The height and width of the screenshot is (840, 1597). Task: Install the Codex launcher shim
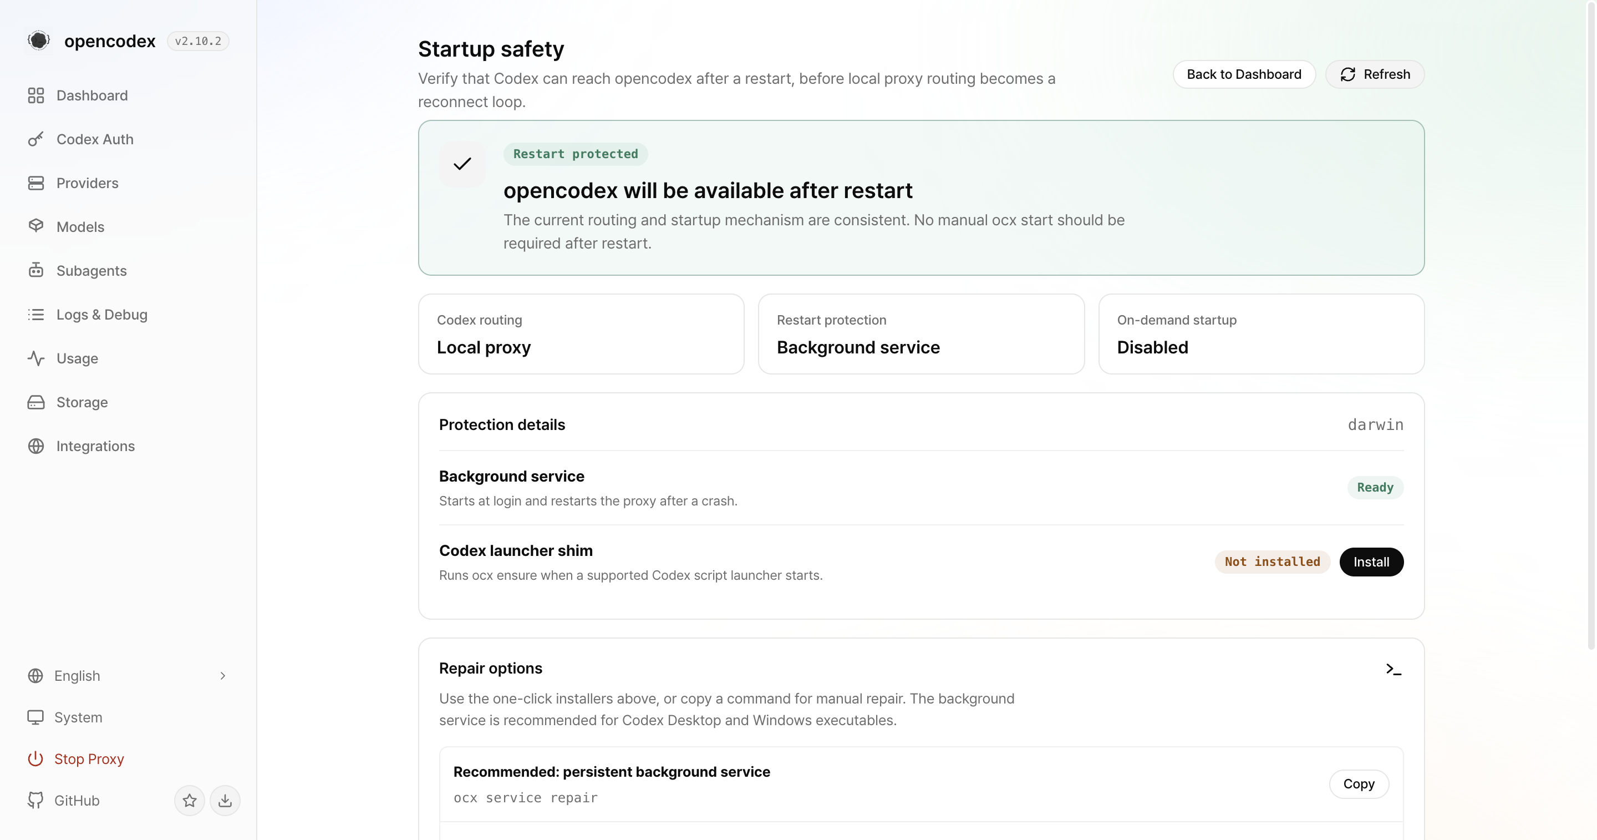point(1371,562)
